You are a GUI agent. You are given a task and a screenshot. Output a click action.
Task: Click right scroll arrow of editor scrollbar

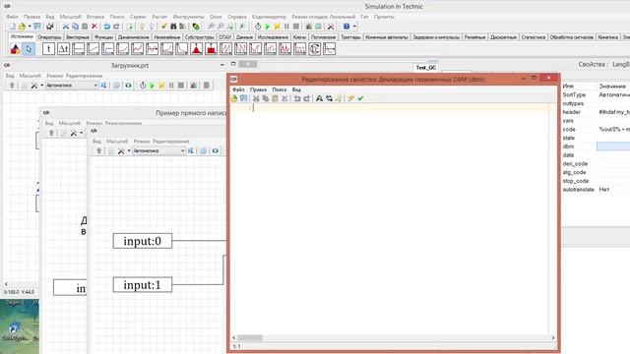(x=553, y=338)
